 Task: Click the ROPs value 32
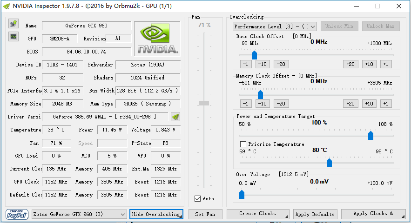click(62, 78)
